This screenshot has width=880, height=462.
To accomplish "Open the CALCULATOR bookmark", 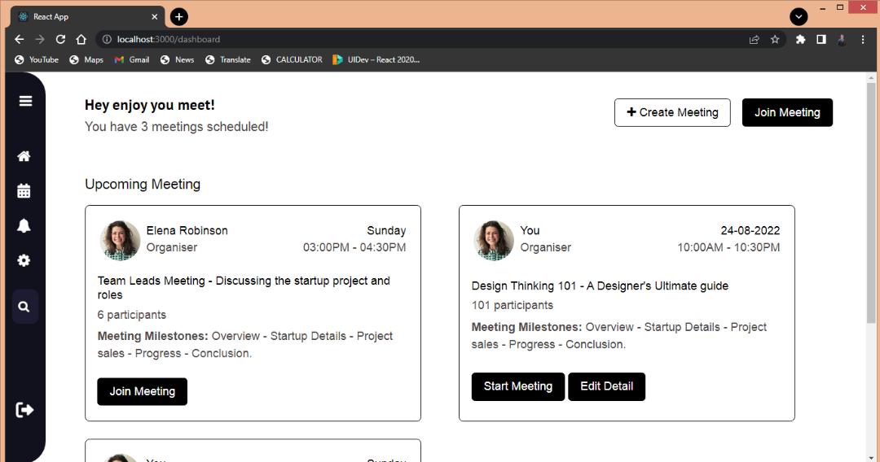I will tap(292, 60).
